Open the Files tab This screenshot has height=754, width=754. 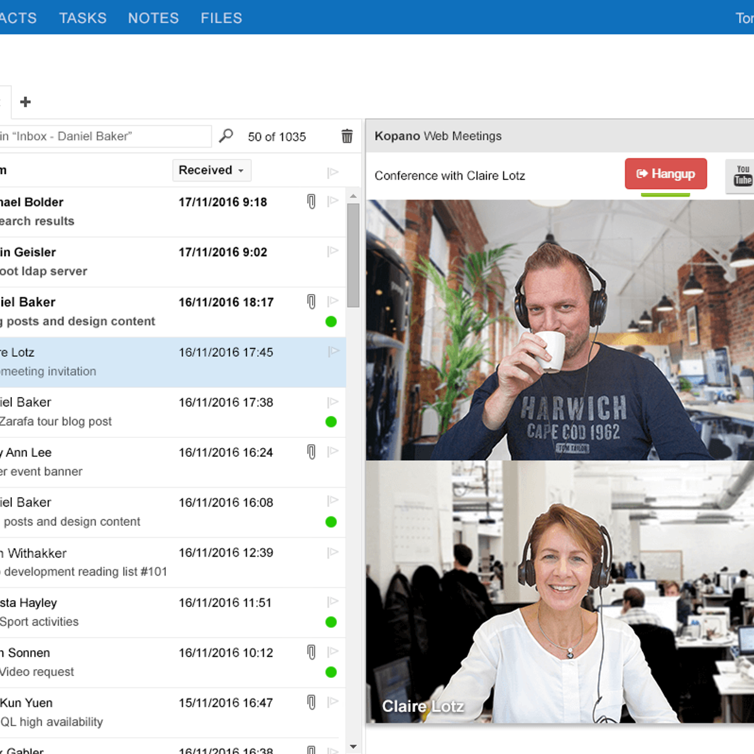click(x=221, y=18)
